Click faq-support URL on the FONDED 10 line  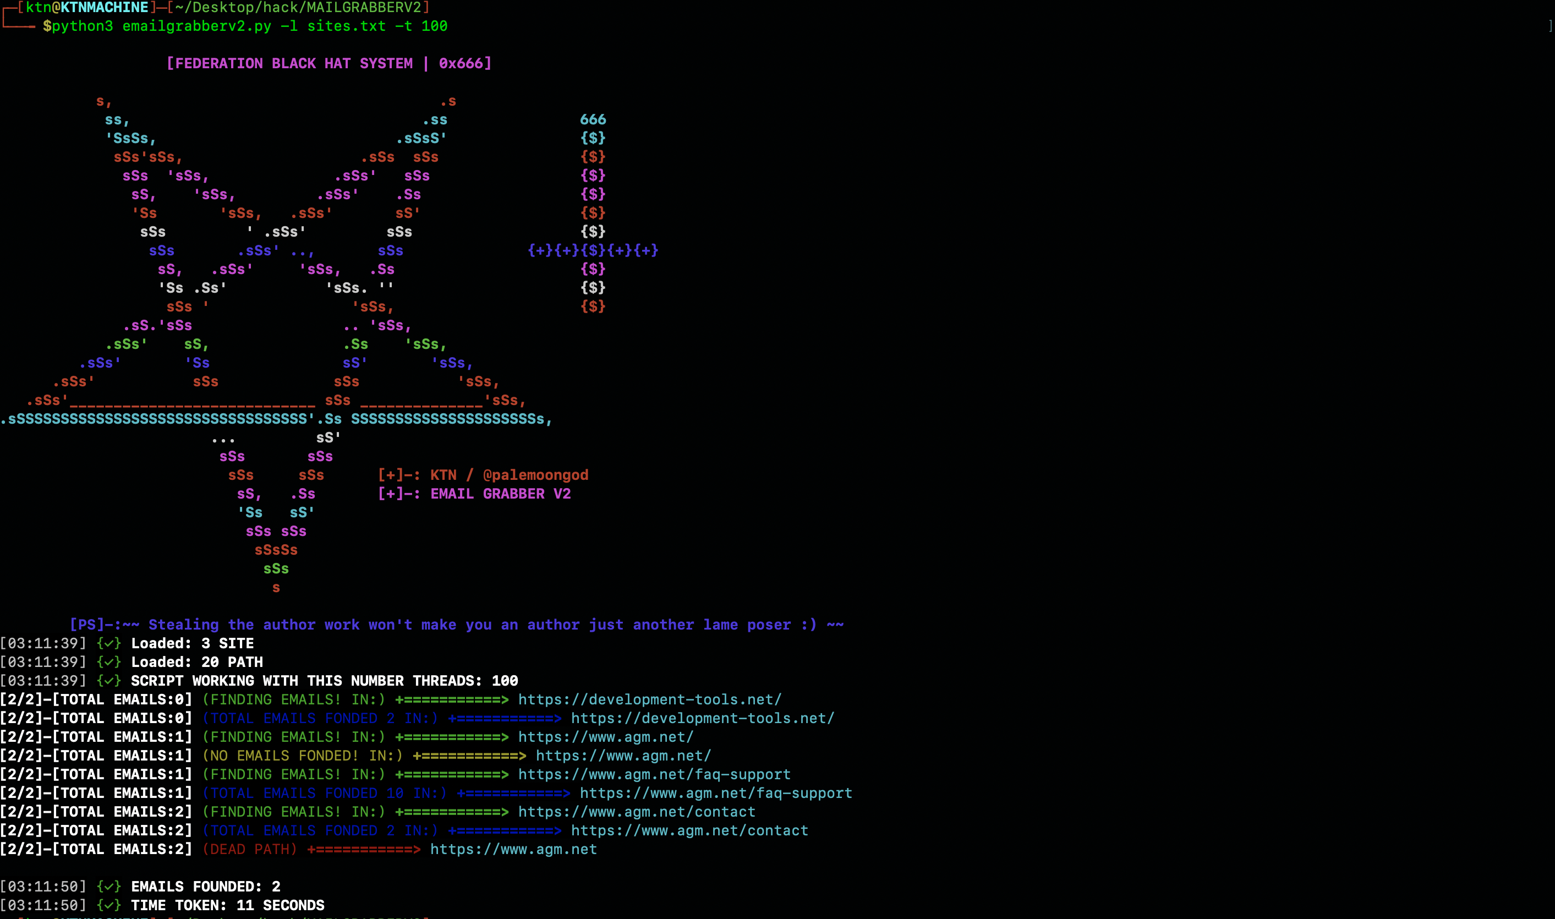[715, 794]
